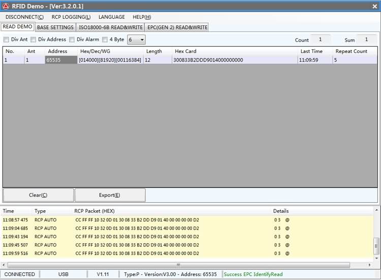381x280 pixels.
Task: Click log scroll up arrow
Action: tap(376, 210)
